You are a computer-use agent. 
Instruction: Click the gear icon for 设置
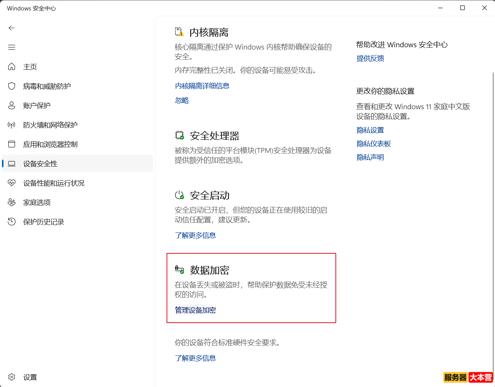tap(12, 377)
